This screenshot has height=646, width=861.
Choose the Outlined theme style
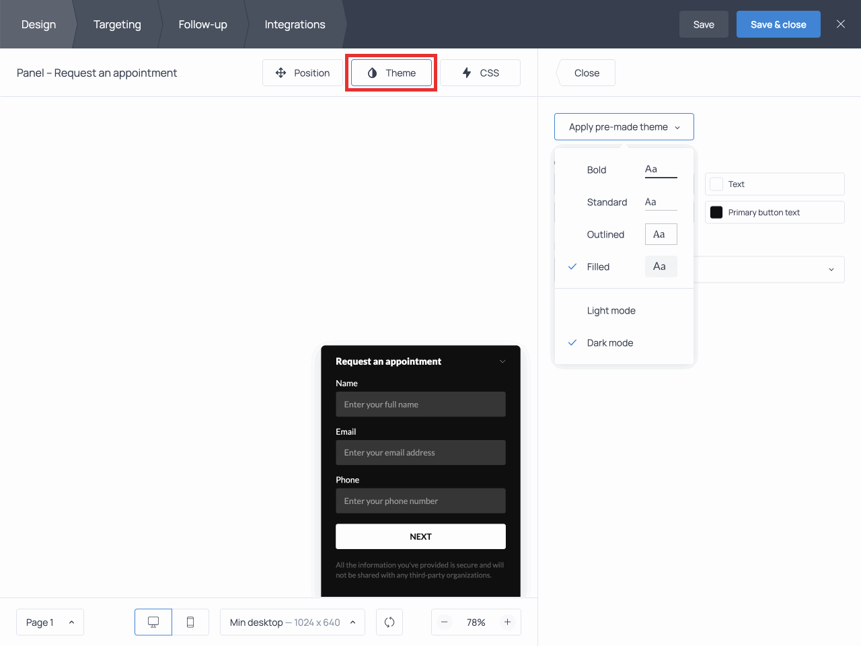tap(605, 235)
